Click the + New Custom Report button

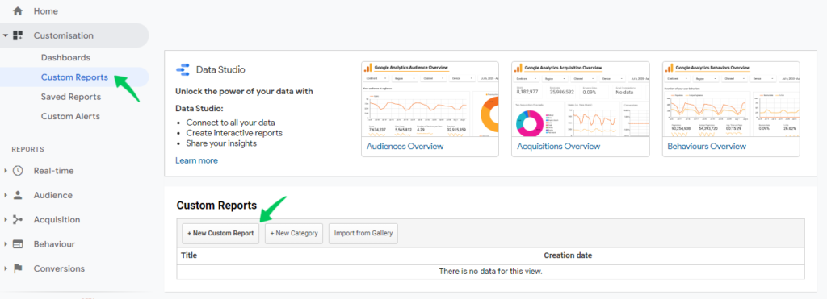coord(220,233)
